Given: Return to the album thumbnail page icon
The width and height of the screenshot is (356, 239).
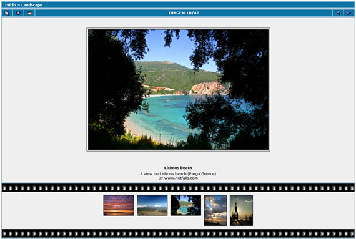Looking at the screenshot, I should click(7, 13).
